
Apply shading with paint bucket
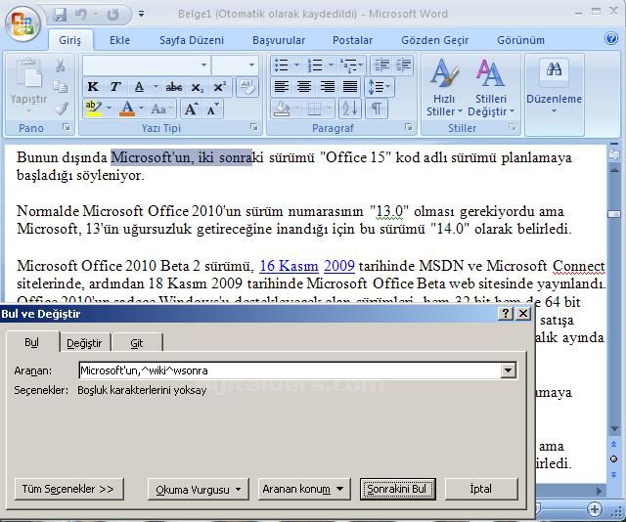[x=282, y=109]
